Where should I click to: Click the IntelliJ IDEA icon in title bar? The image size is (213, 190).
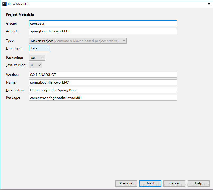tap(4, 4)
